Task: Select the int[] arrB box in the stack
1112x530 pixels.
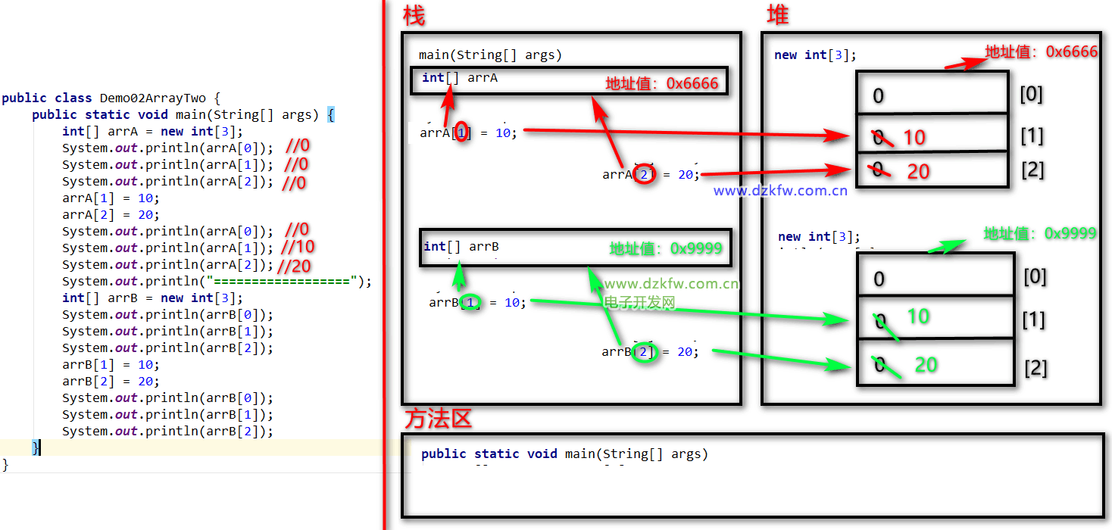Action: [576, 248]
